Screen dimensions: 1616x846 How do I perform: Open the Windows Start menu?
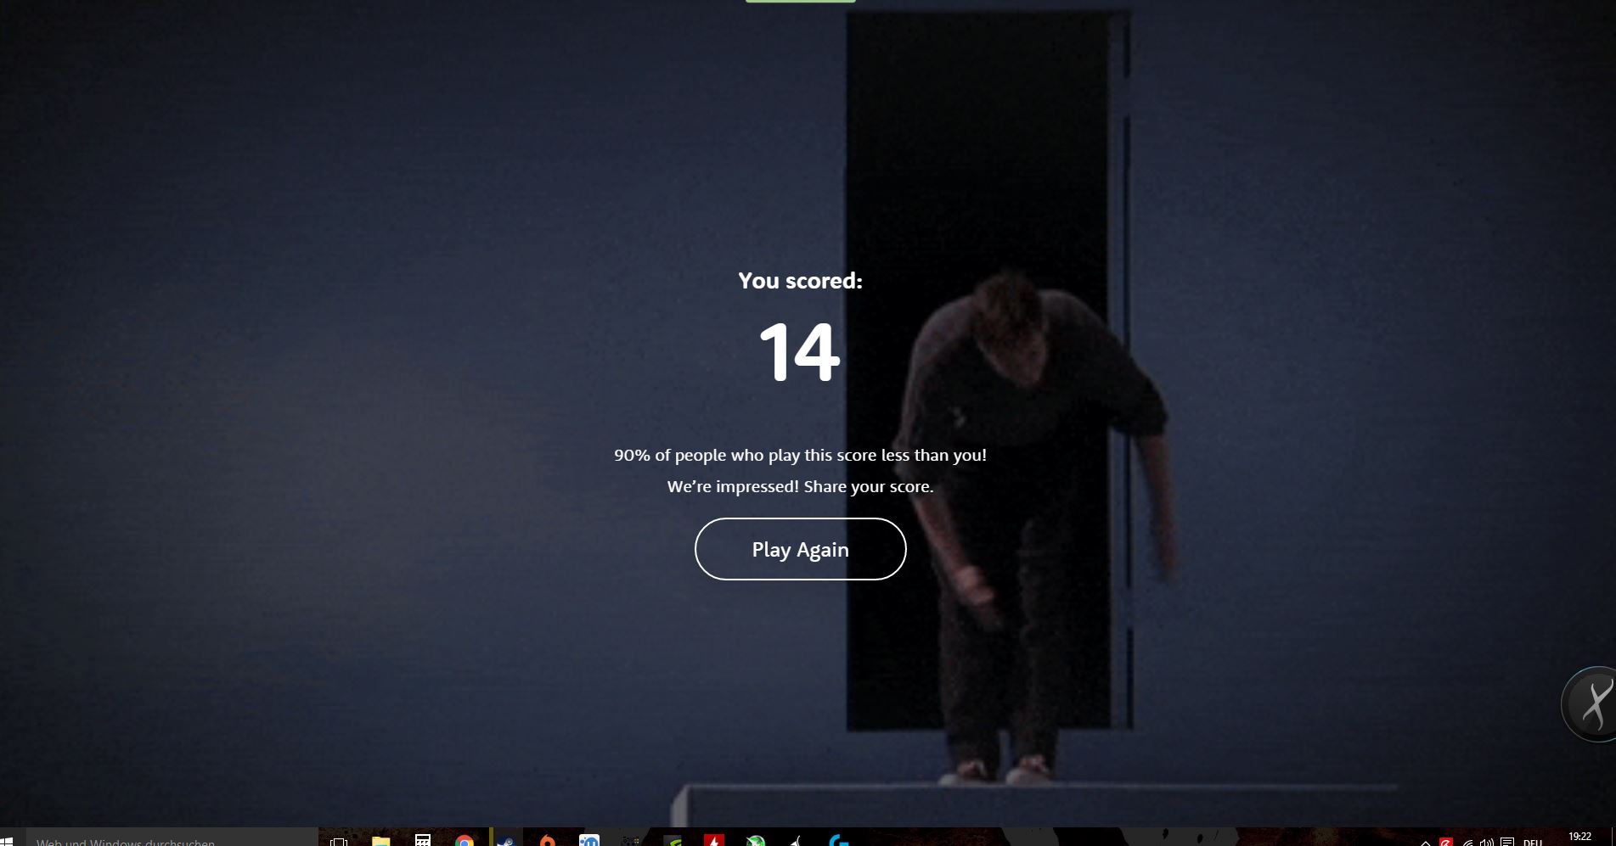(7, 841)
